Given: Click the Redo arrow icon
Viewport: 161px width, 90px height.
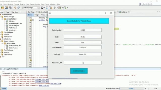Looking at the screenshot, I should pos(19,8).
